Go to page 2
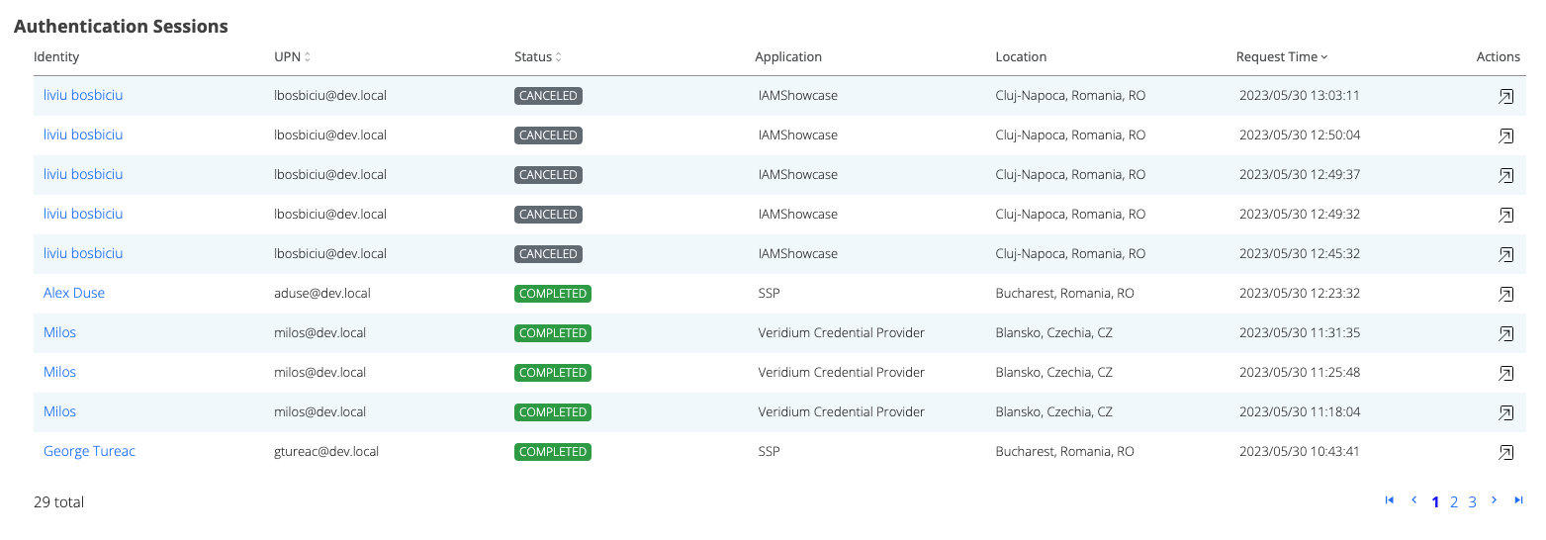The width and height of the screenshot is (1546, 540). coord(1454,502)
